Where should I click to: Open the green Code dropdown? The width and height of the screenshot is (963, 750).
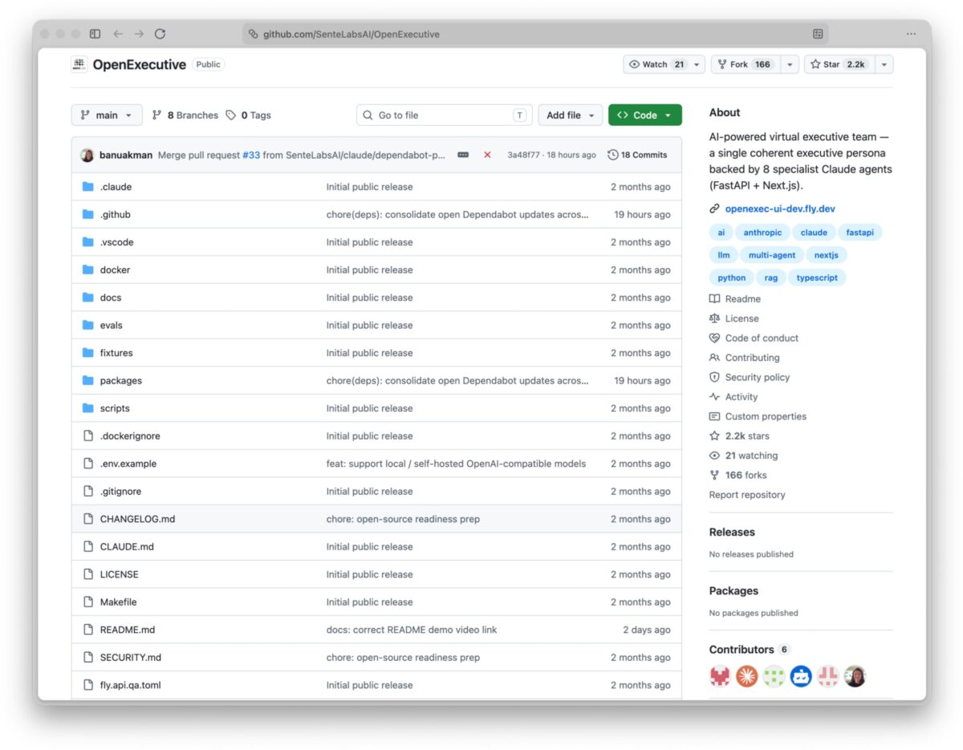[x=645, y=115]
